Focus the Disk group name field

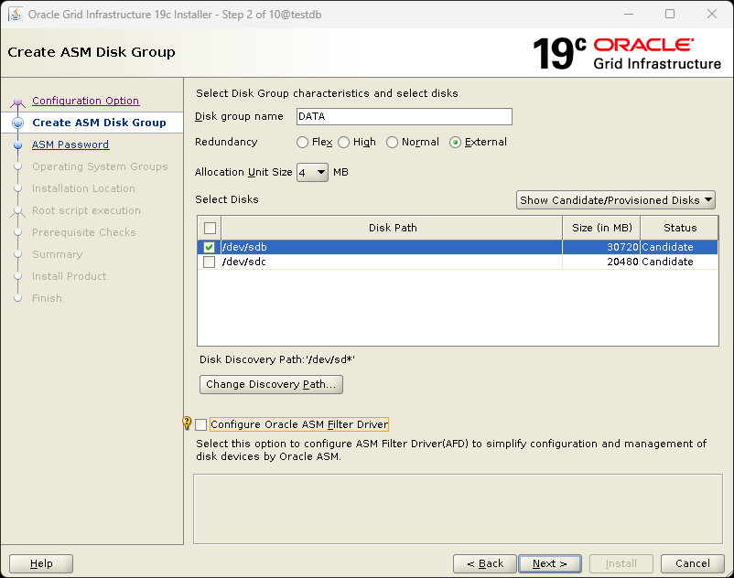pyautogui.click(x=405, y=116)
